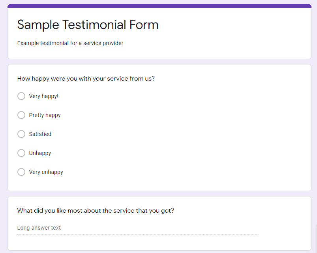Click the 'What did you like most' question text

point(96,211)
